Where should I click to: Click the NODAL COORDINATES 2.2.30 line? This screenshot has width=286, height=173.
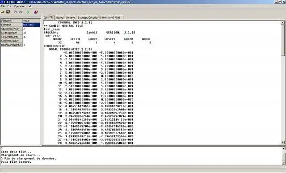coord(71,49)
